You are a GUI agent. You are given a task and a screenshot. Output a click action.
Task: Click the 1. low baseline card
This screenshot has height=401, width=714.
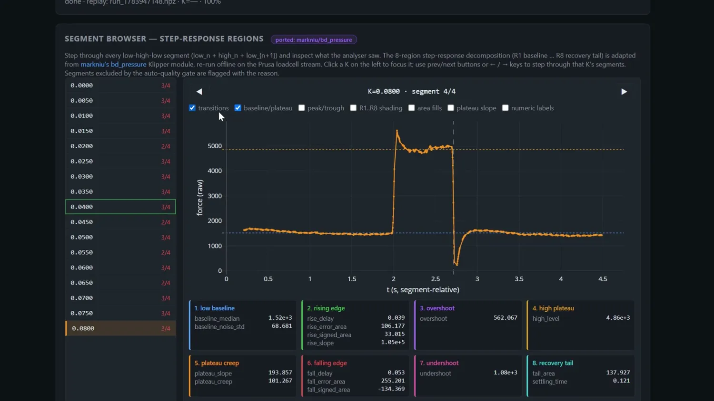coord(243,325)
